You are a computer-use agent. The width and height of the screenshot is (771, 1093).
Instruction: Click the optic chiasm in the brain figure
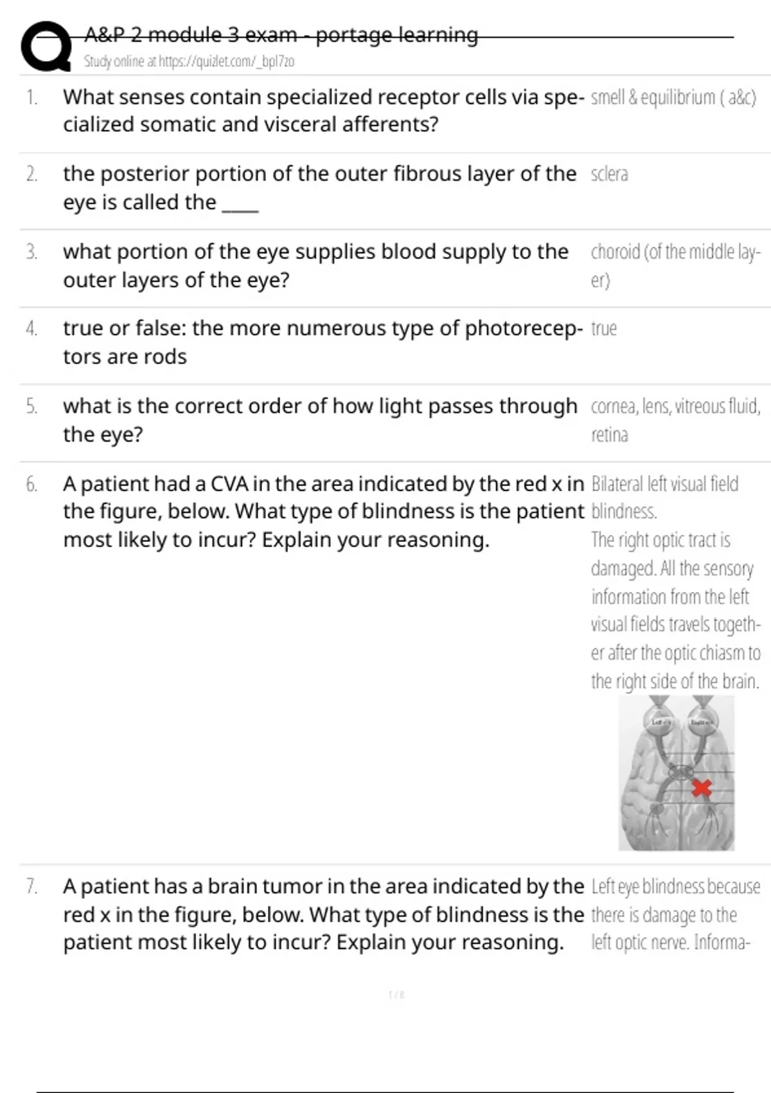click(x=680, y=772)
